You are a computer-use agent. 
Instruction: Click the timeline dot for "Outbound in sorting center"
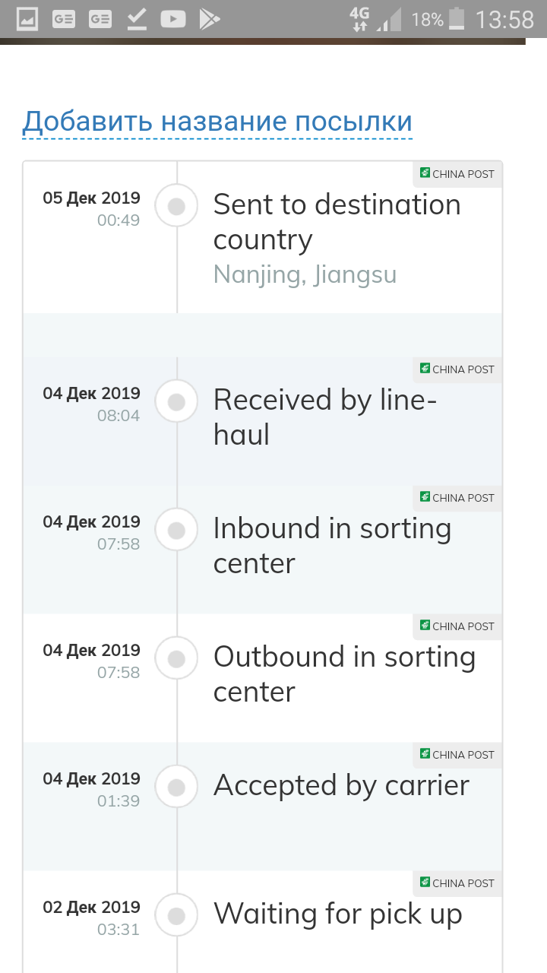pyautogui.click(x=177, y=658)
